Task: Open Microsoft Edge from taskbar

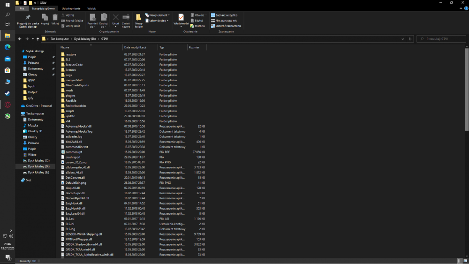Action: click(x=8, y=47)
